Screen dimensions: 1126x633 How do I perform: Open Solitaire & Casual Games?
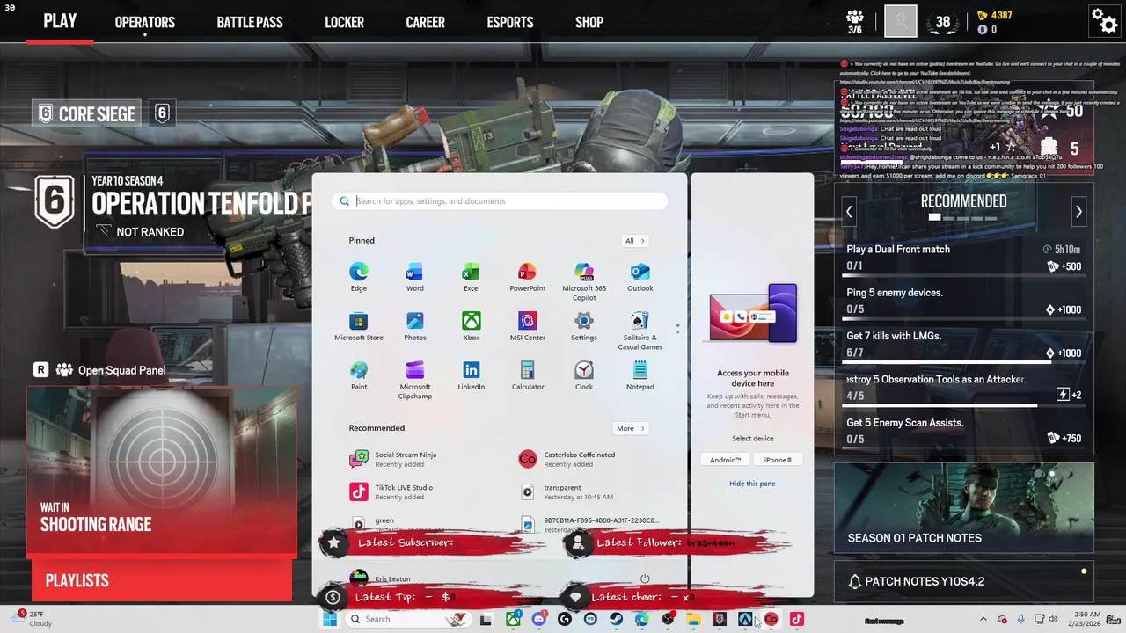[640, 331]
